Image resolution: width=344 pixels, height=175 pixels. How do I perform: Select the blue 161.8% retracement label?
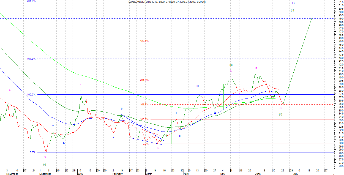coord(31,59)
